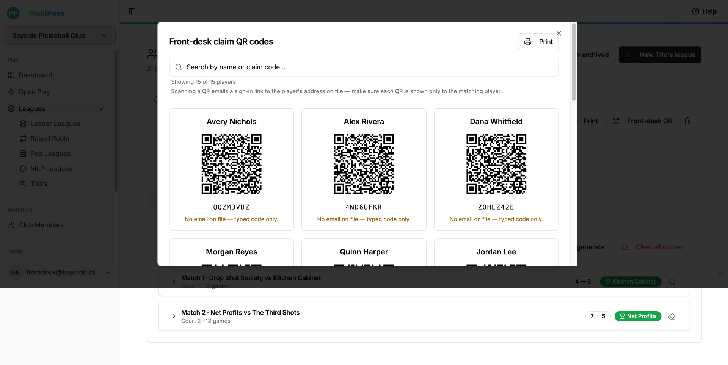Click the MLP Leagues shield icon

23,169
